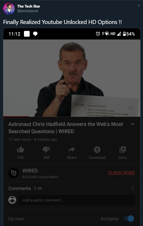Click The Tech Star profile avatar
Viewport: 143px width, 226px height.
click(9, 9)
